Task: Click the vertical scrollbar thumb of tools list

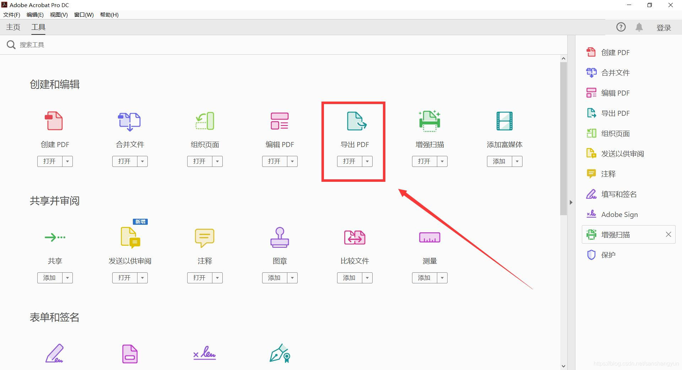Action: (563, 138)
